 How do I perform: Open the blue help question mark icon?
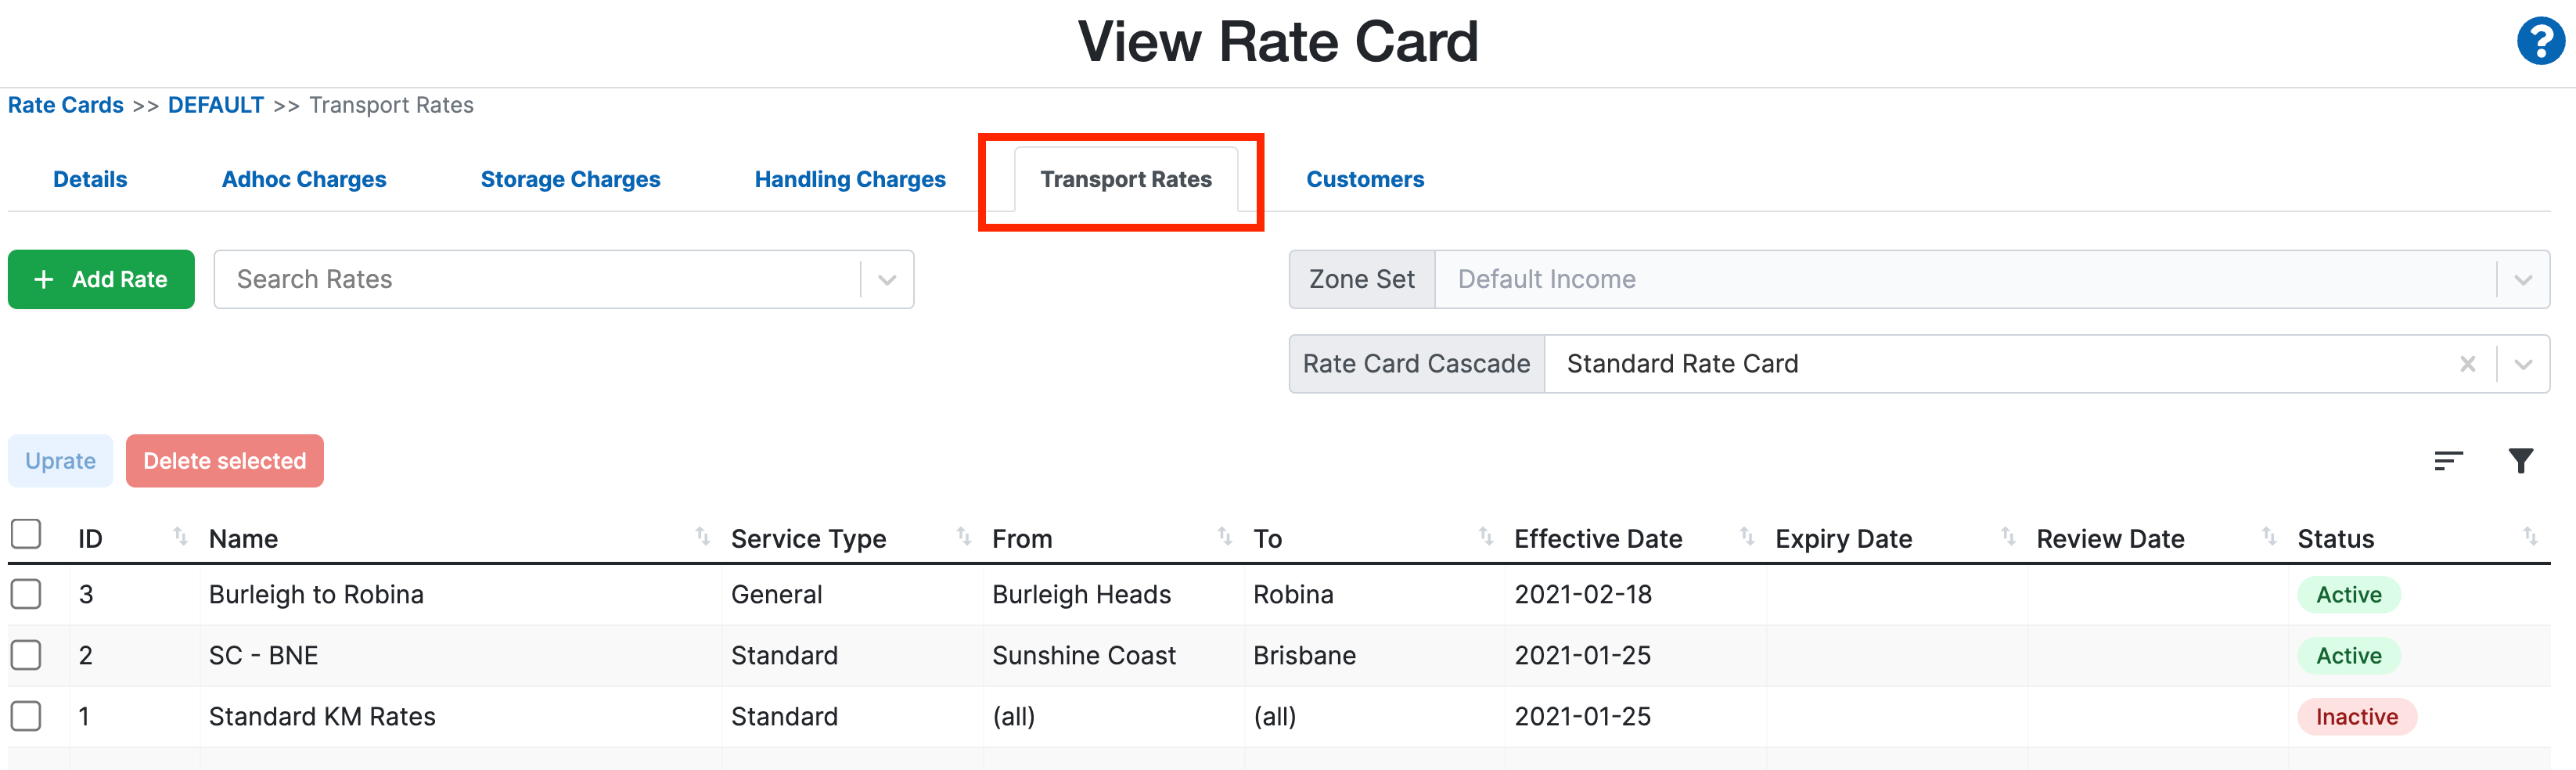coord(2539,42)
